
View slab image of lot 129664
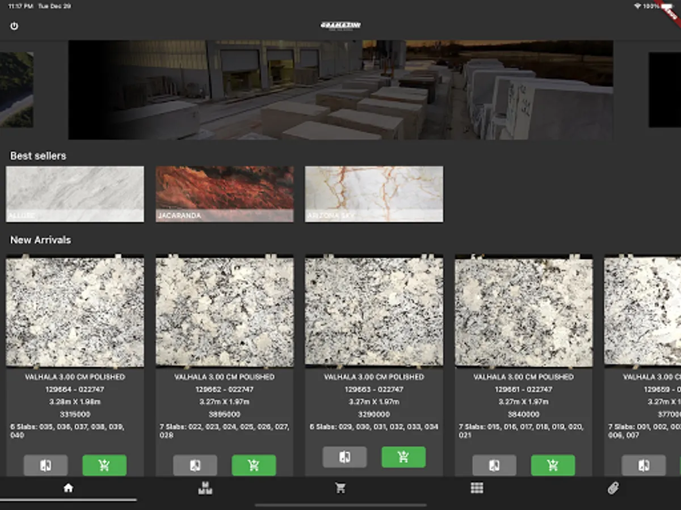pos(75,311)
